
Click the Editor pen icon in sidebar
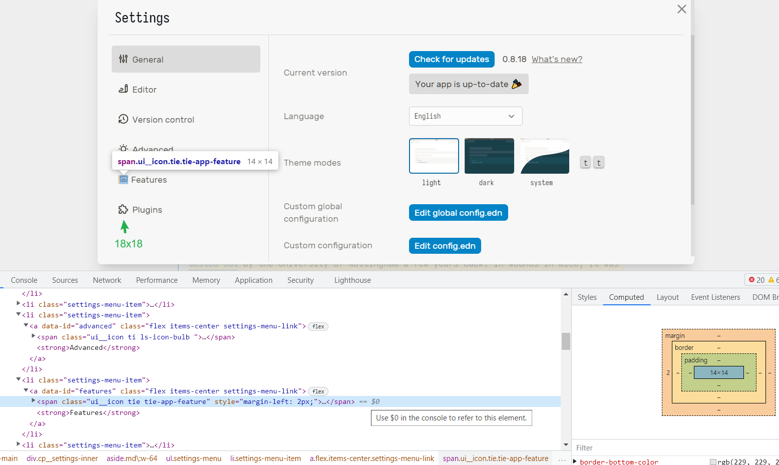pos(123,89)
